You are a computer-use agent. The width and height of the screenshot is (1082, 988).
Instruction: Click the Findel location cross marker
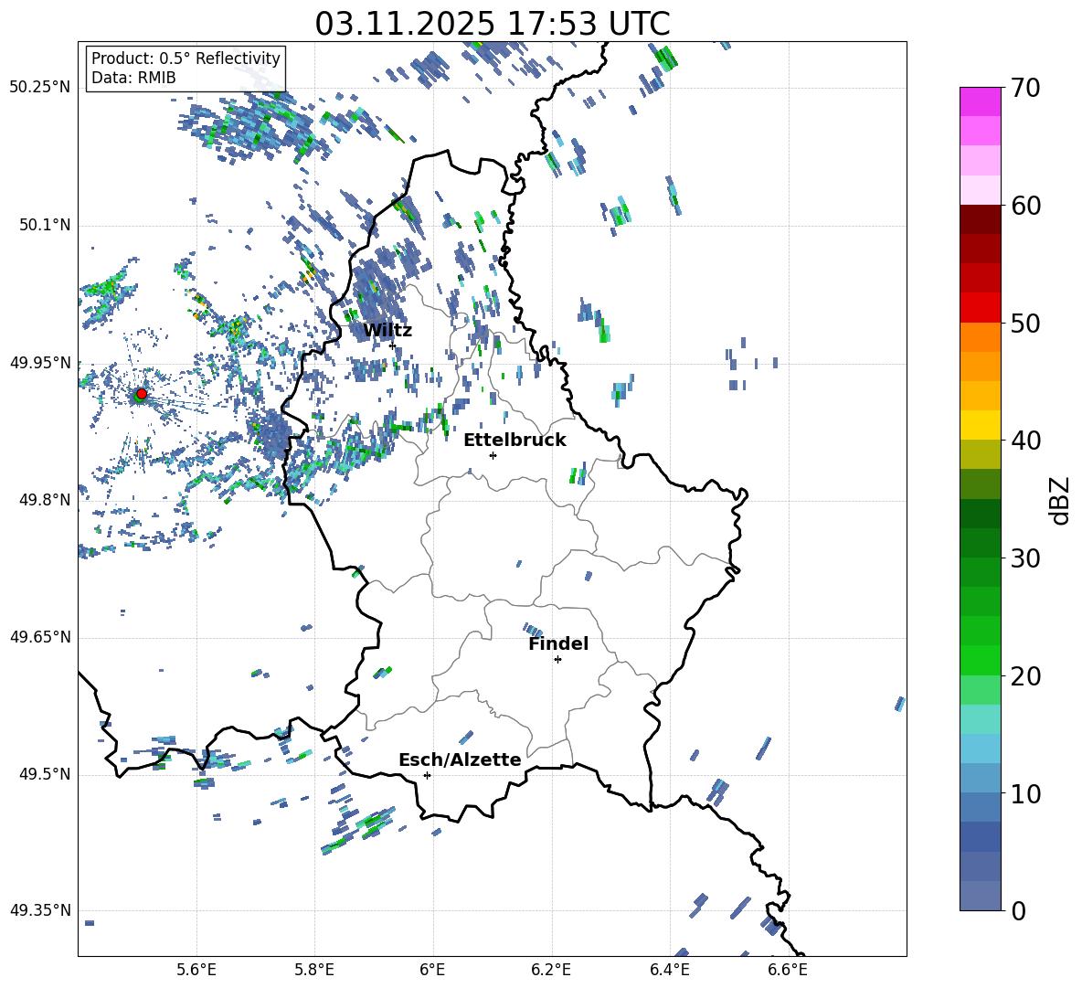click(x=557, y=660)
